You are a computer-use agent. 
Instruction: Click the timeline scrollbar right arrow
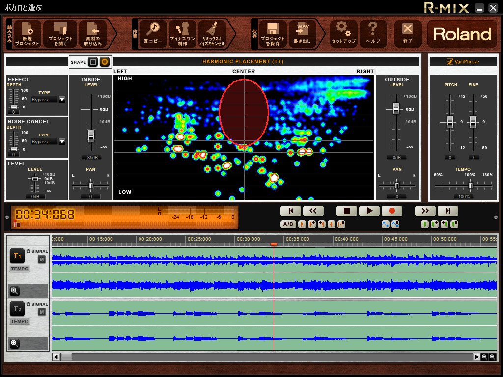[x=476, y=357]
